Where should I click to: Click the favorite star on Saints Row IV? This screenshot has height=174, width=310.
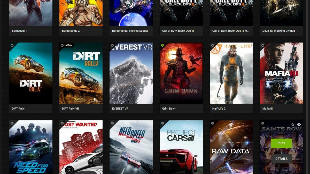293,125
